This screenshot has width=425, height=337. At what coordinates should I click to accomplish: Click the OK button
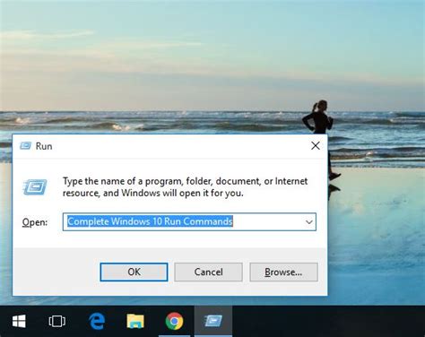(x=134, y=272)
